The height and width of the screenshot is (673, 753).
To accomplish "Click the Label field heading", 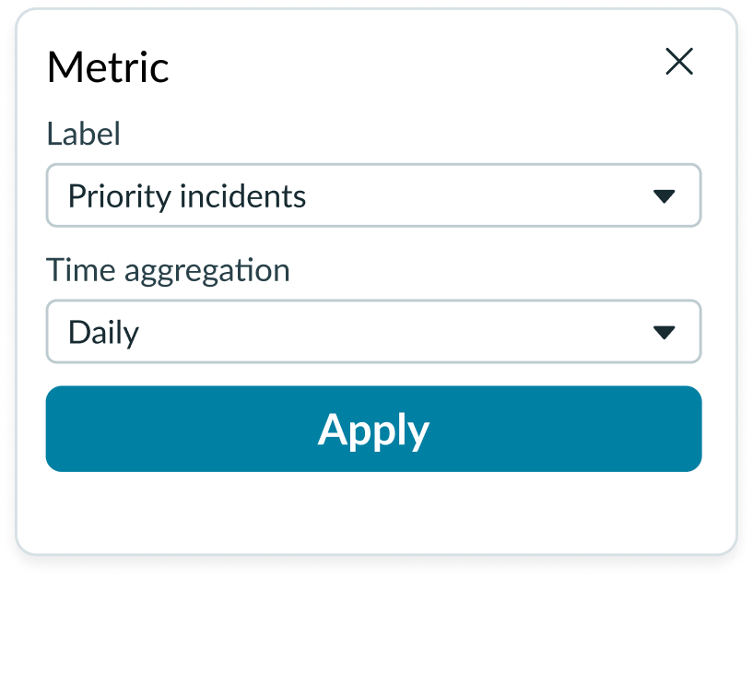I will pos(83,134).
